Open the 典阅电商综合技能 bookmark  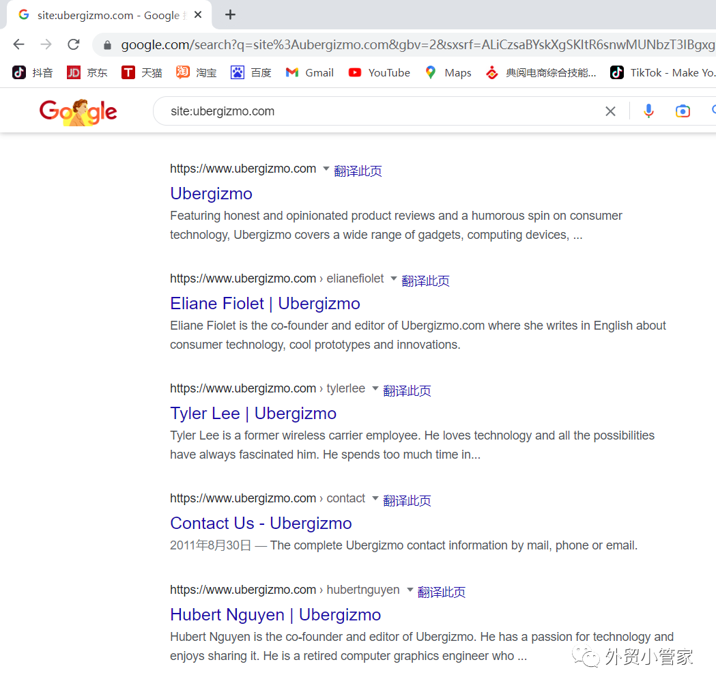point(541,72)
